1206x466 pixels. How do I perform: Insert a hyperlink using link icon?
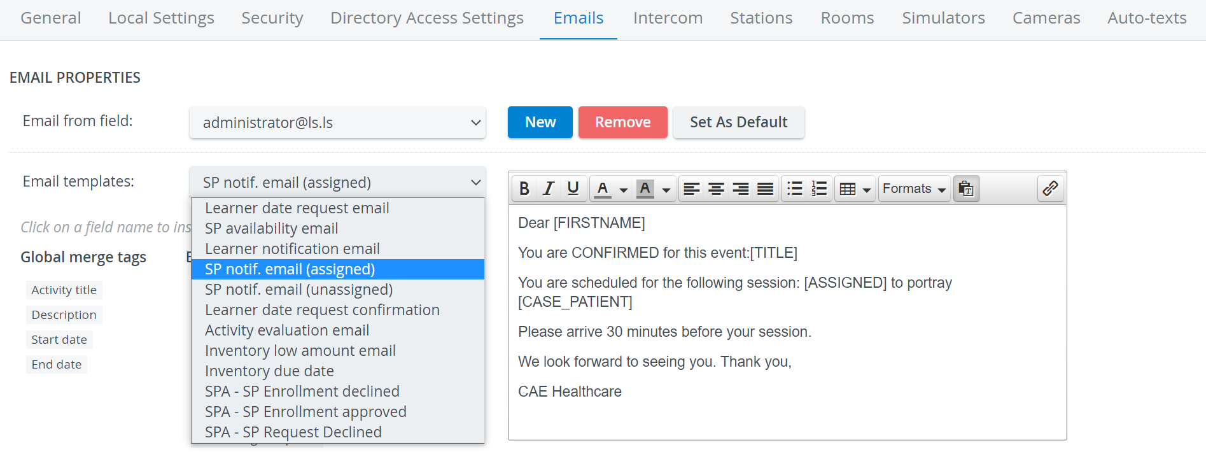tap(1050, 188)
